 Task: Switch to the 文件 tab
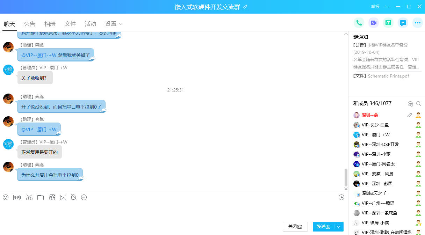[x=70, y=24]
